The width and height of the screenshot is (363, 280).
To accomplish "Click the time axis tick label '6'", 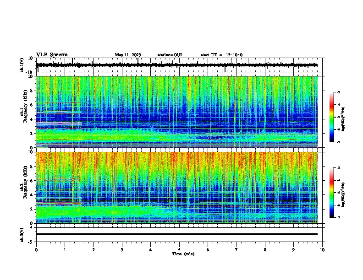I will click(208, 250).
